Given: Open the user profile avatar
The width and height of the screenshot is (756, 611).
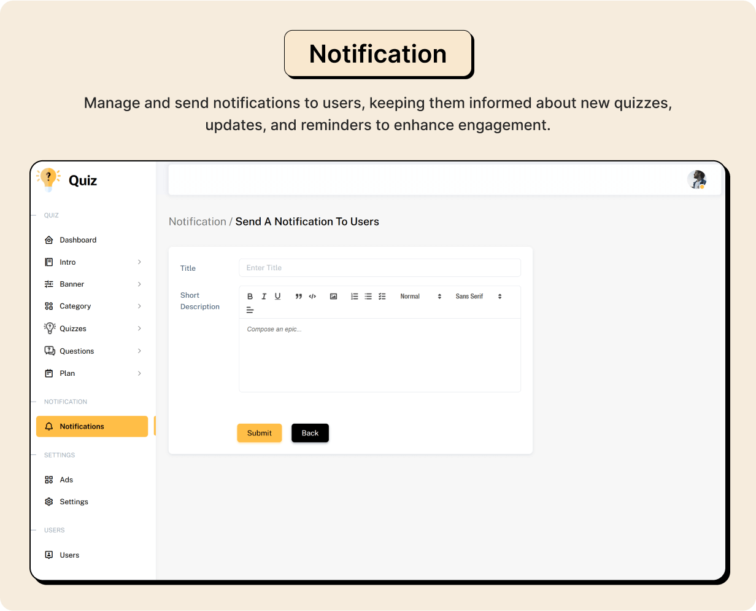Looking at the screenshot, I should tap(696, 180).
